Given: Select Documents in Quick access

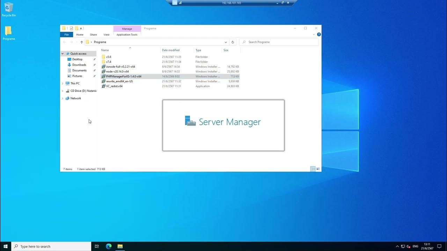Looking at the screenshot, I should [x=79, y=70].
